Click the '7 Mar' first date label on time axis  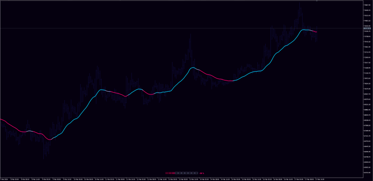tap(4, 179)
